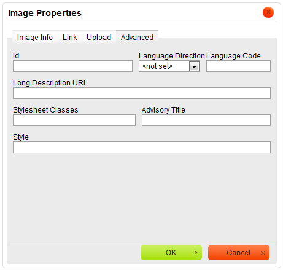Click the Language Direction label text
The height and width of the screenshot is (270, 283).
click(172, 56)
